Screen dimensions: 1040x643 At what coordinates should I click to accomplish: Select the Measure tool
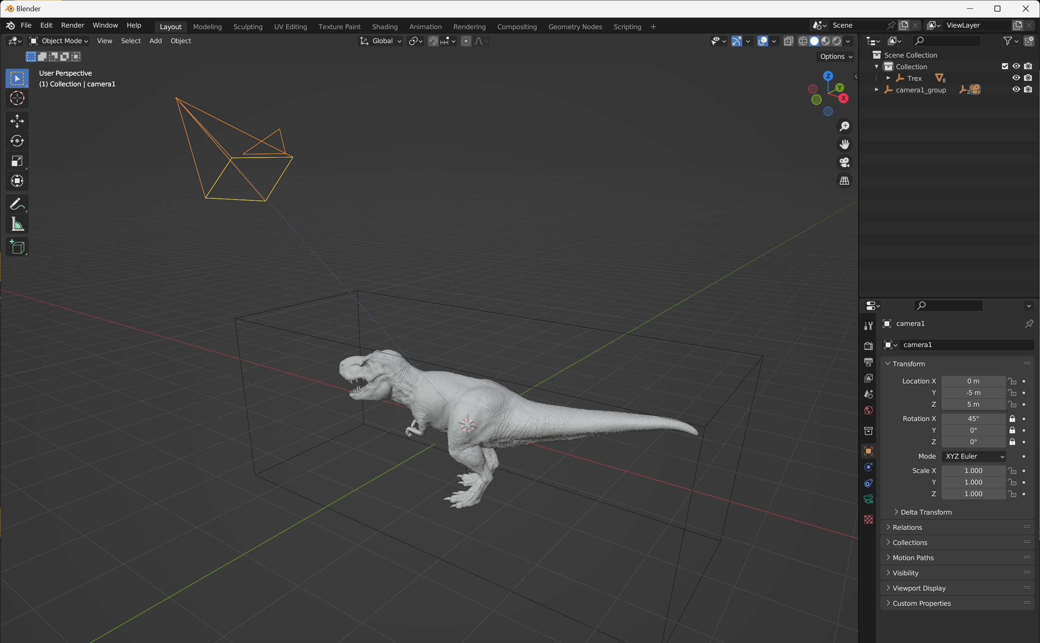click(x=17, y=224)
